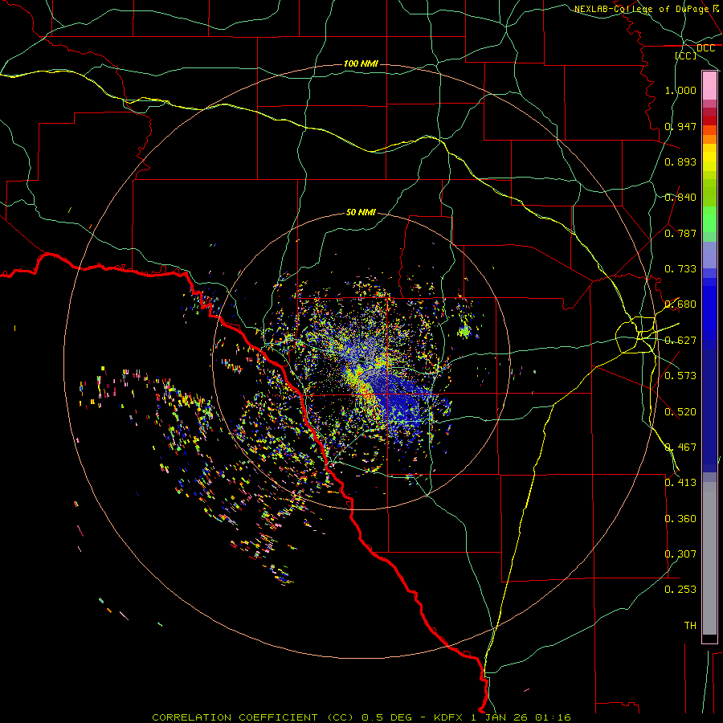The image size is (723, 723).
Task: Click the 1.000 value on the color scale
Action: coord(680,90)
